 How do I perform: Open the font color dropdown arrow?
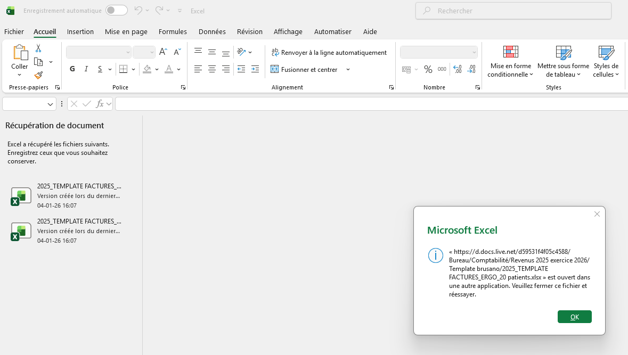pyautogui.click(x=178, y=69)
